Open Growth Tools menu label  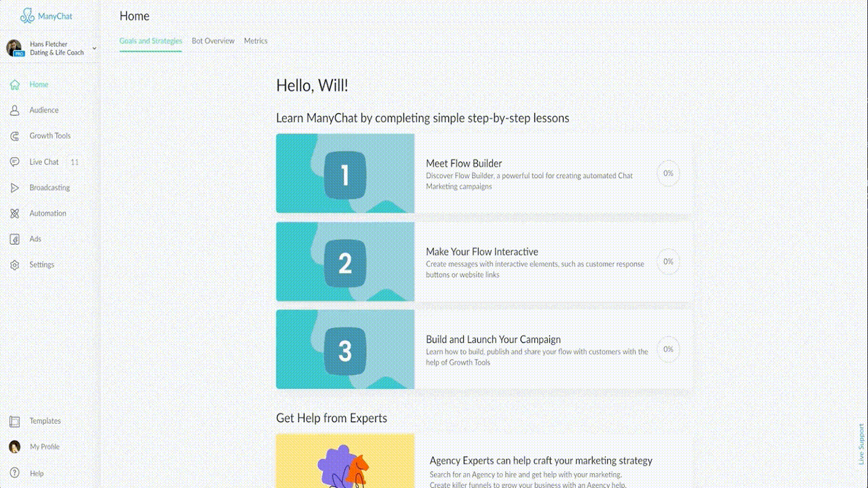(50, 136)
